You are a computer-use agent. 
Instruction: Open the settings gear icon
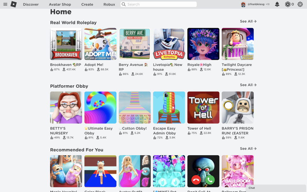pyautogui.click(x=300, y=4)
